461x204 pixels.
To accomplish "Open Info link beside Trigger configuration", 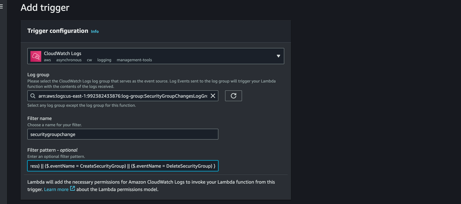I will 95,32.
